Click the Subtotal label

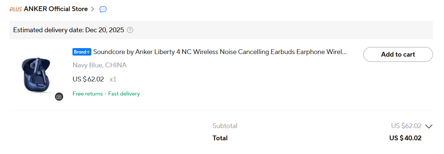(x=225, y=126)
